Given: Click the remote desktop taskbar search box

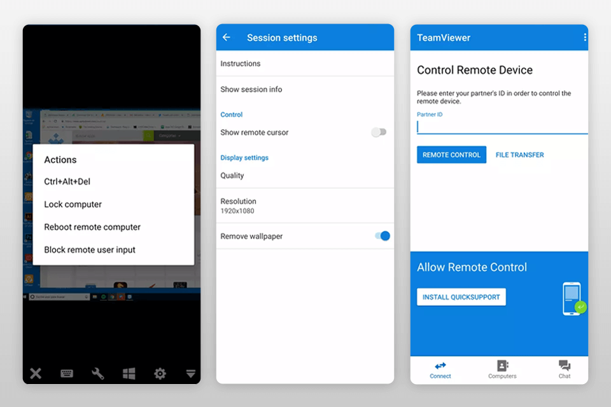Looking at the screenshot, I should 59,297.
